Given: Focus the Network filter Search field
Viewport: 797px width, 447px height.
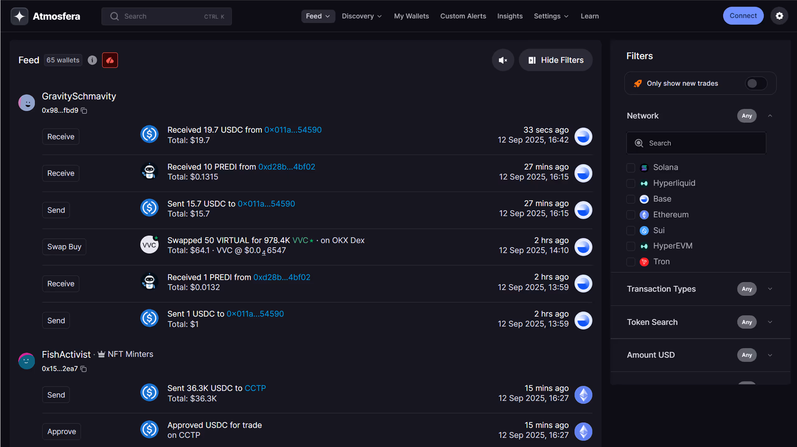Looking at the screenshot, I should click(x=696, y=143).
